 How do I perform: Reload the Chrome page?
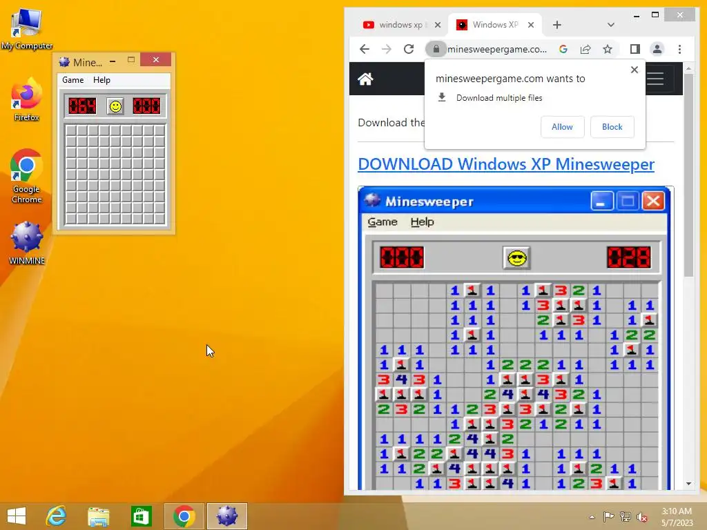pos(409,49)
